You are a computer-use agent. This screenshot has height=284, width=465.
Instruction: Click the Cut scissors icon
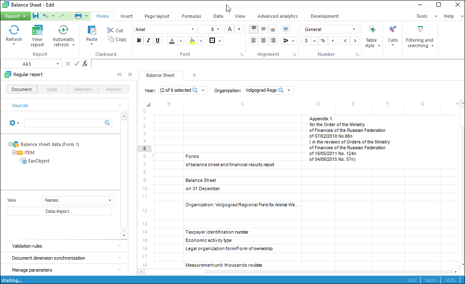coord(111,30)
